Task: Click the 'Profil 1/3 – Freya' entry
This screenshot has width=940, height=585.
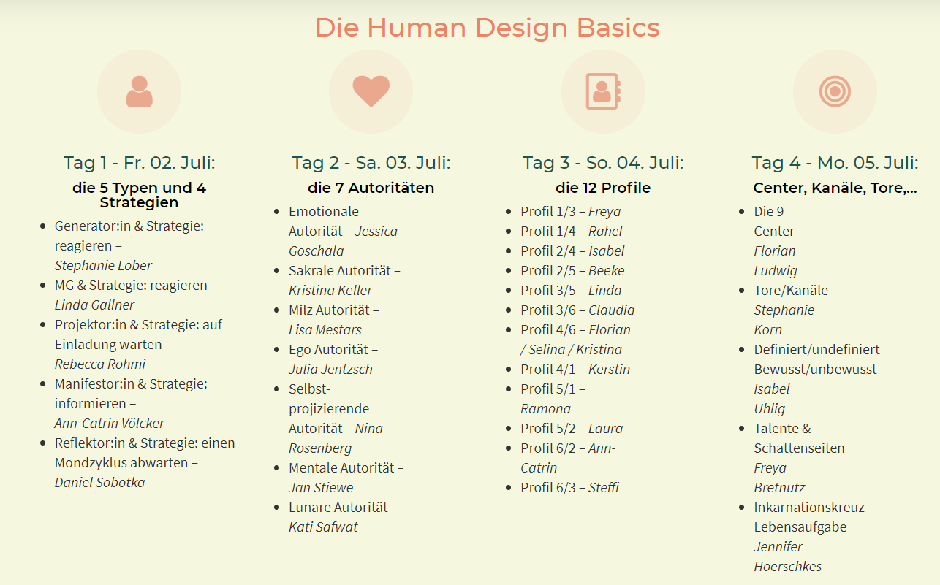Action: point(571,212)
